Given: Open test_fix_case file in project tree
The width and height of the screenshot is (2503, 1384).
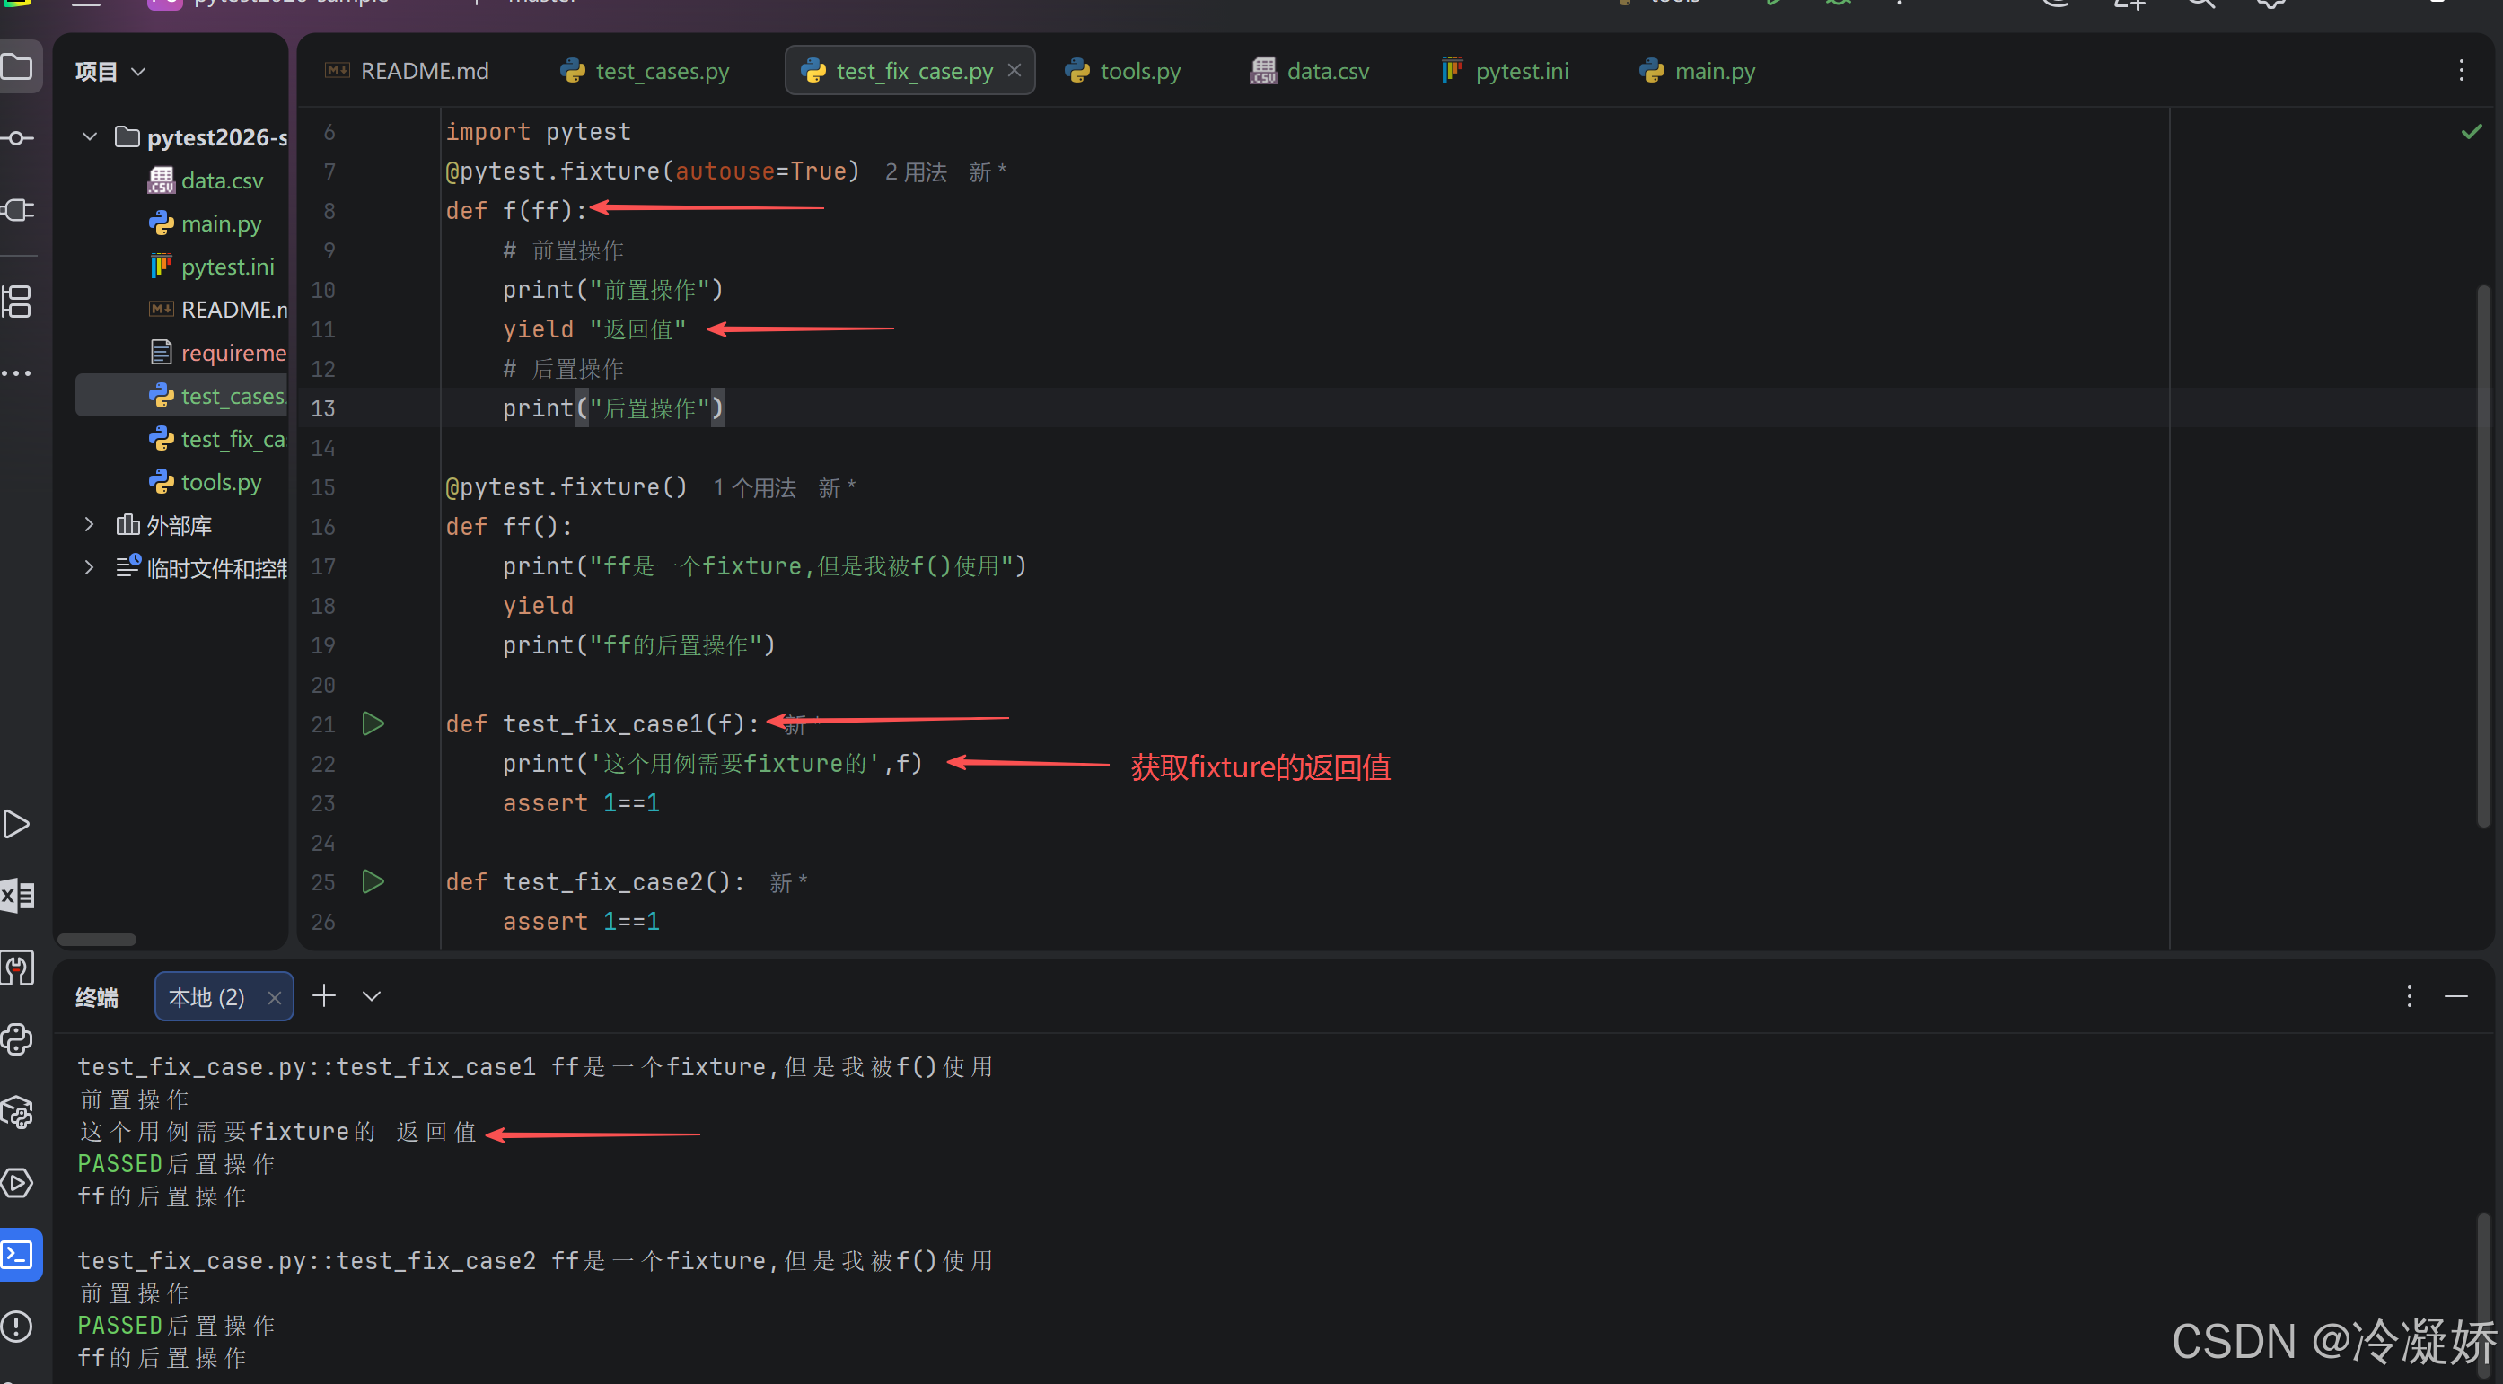Looking at the screenshot, I should [217, 439].
